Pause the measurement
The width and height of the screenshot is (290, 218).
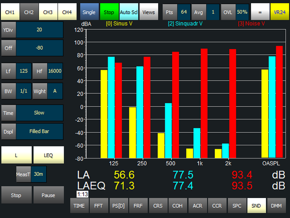(48, 195)
